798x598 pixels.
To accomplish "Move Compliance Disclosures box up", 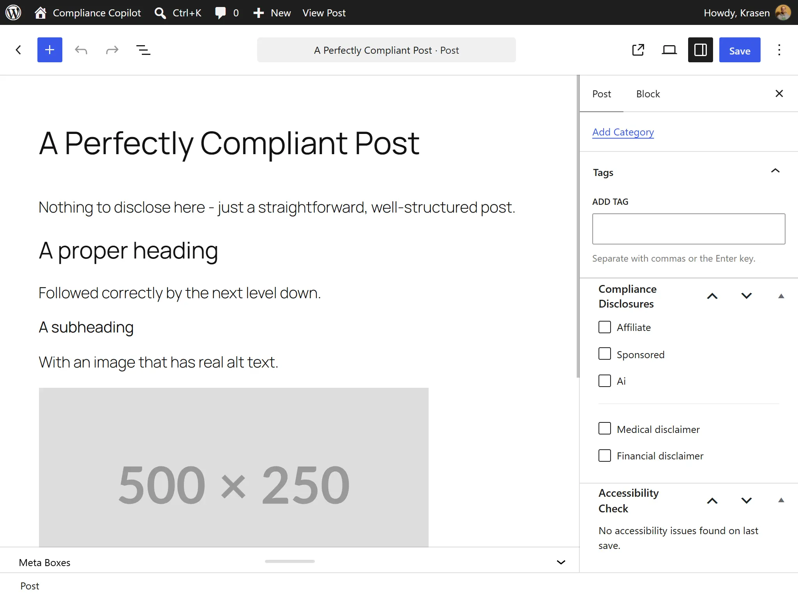I will [712, 296].
